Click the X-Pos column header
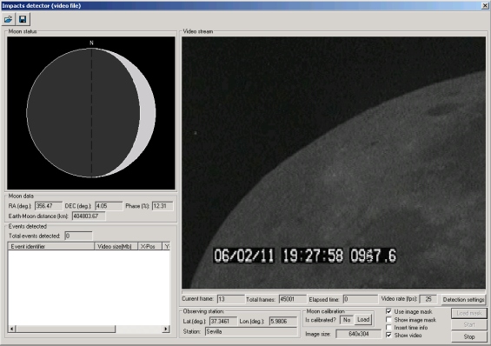 [x=149, y=246]
